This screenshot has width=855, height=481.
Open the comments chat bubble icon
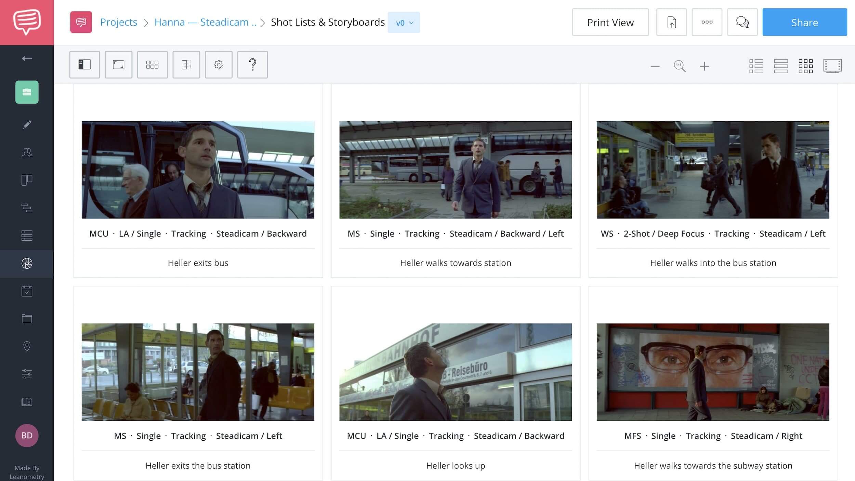(742, 22)
